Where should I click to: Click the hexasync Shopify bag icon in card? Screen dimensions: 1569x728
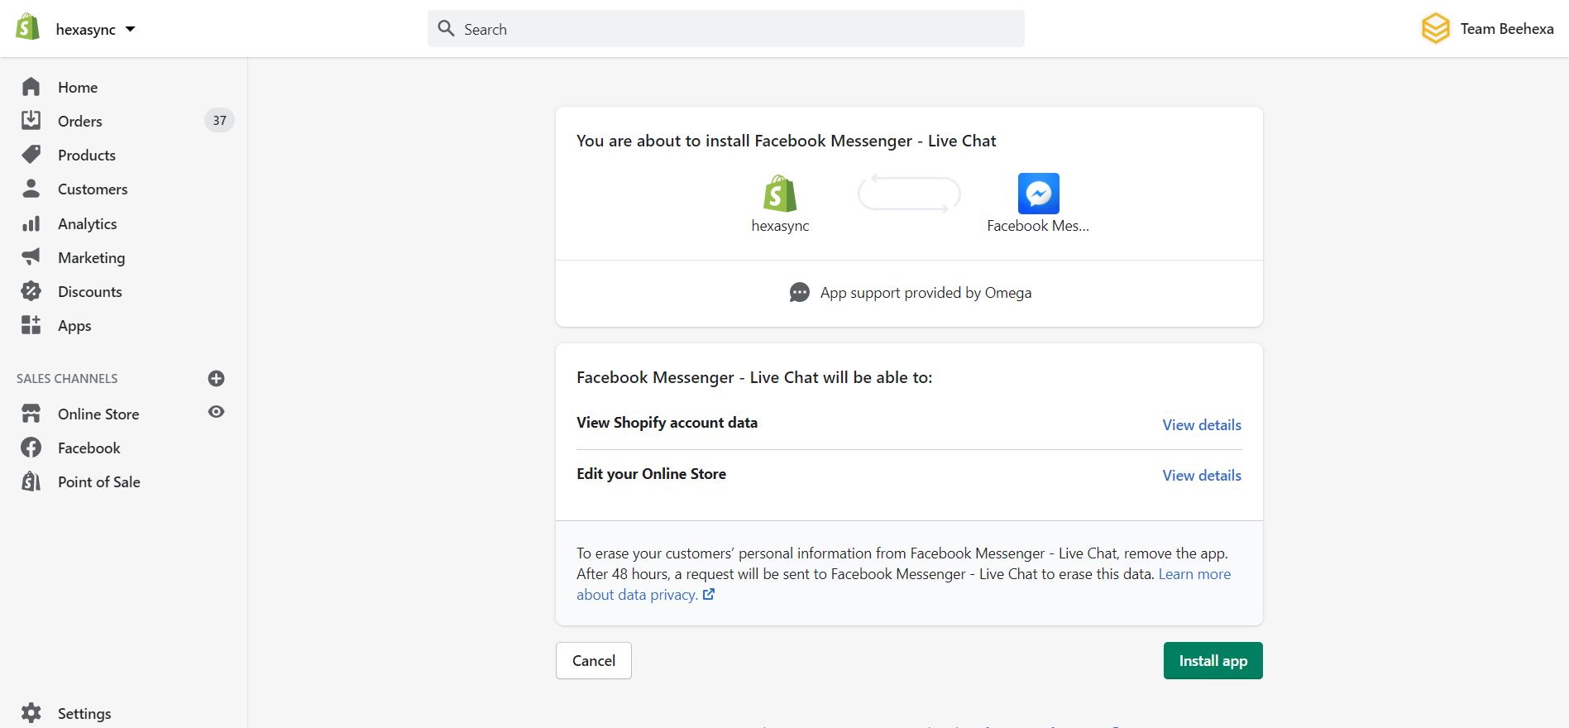[x=780, y=194]
